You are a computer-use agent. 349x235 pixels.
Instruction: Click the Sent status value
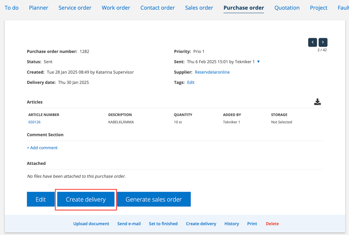[48, 62]
